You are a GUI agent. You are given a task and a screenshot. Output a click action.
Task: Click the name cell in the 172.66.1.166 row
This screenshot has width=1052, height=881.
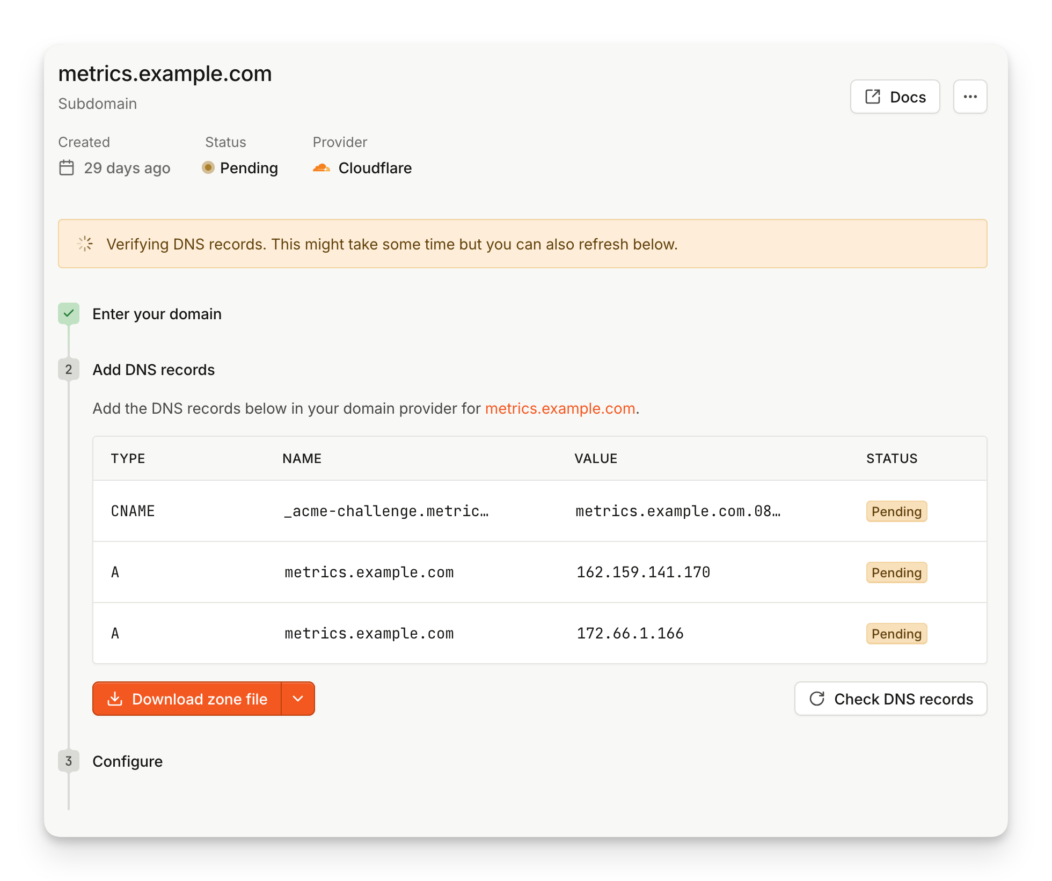click(369, 633)
